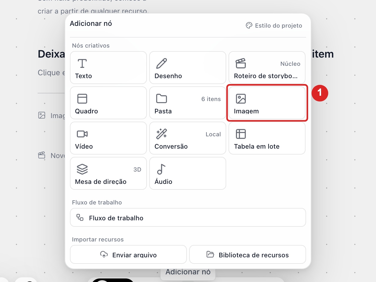
Task: Click the 'Local' tag on Conversão card
Action: click(213, 134)
